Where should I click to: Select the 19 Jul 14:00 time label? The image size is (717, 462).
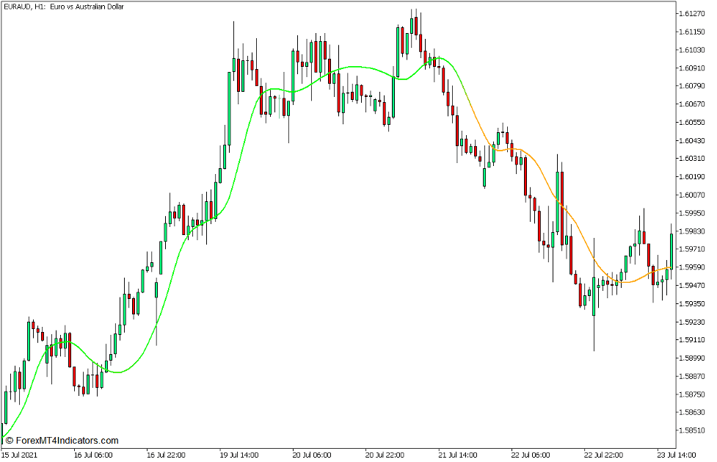point(239,455)
